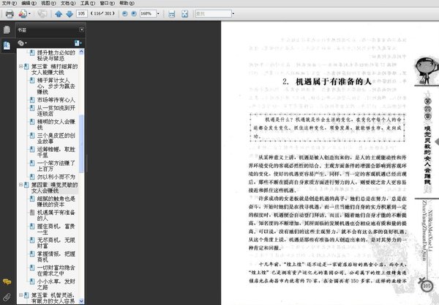Click the navigation pane splitter collapse handle
This screenshot has width=439, height=305.
(x=86, y=163)
